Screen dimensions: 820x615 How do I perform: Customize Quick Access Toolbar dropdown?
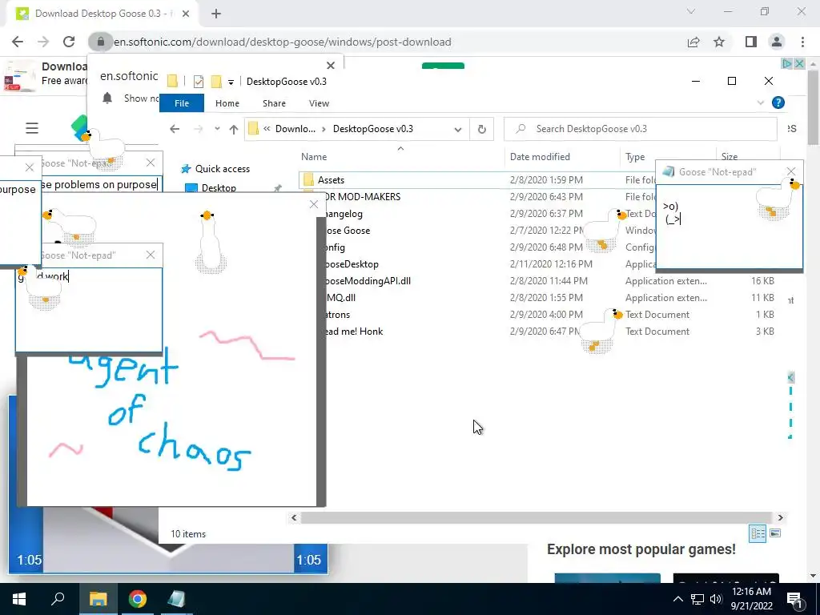pyautogui.click(x=231, y=82)
